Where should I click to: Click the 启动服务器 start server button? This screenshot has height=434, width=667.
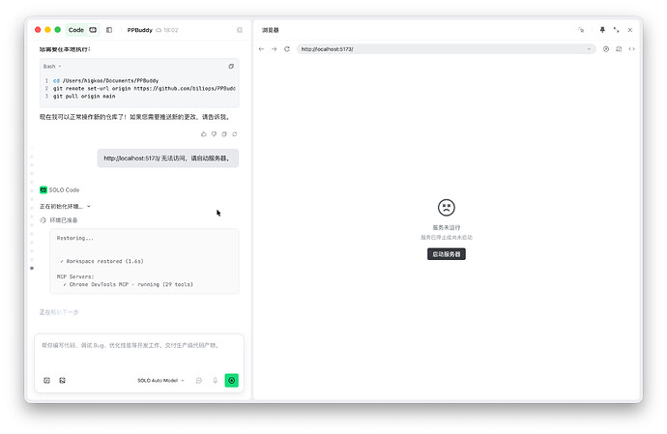447,254
